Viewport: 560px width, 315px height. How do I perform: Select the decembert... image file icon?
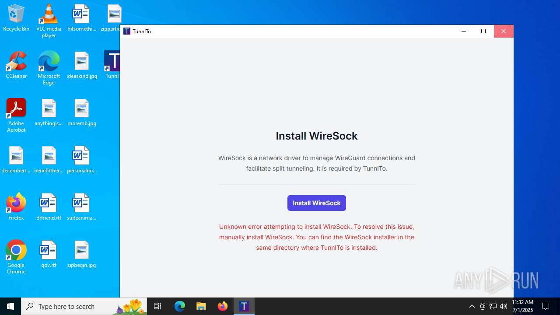[16, 160]
